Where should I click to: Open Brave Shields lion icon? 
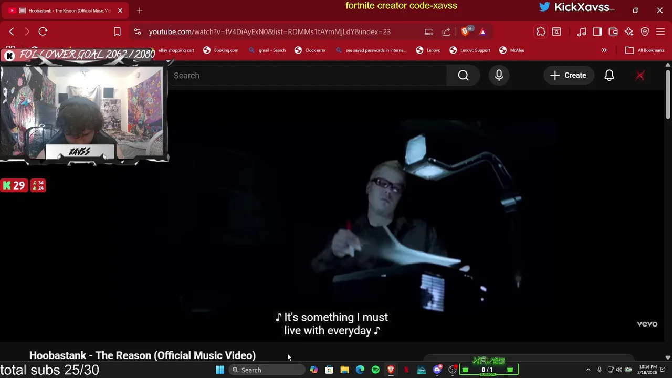click(465, 31)
